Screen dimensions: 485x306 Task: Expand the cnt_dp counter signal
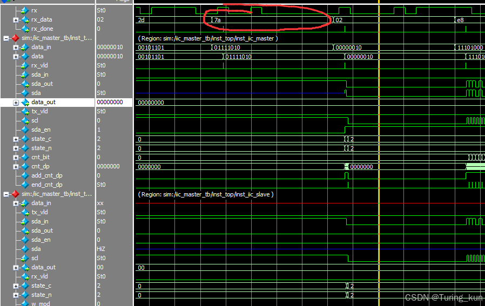click(x=16, y=167)
